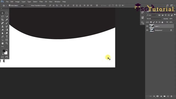Image resolution: width=176 pixels, height=99 pixels.
Task: Open the Auto-Select Layer dropdown
Action: 23,5
